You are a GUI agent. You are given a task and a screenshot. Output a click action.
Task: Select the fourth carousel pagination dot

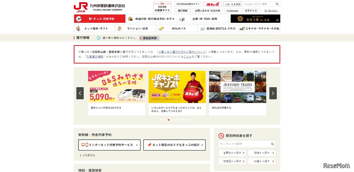point(172,120)
